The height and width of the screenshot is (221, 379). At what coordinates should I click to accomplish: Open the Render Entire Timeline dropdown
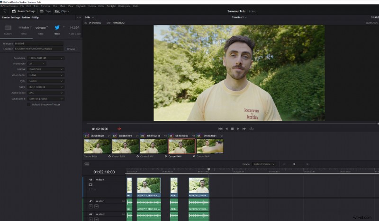[264, 164]
